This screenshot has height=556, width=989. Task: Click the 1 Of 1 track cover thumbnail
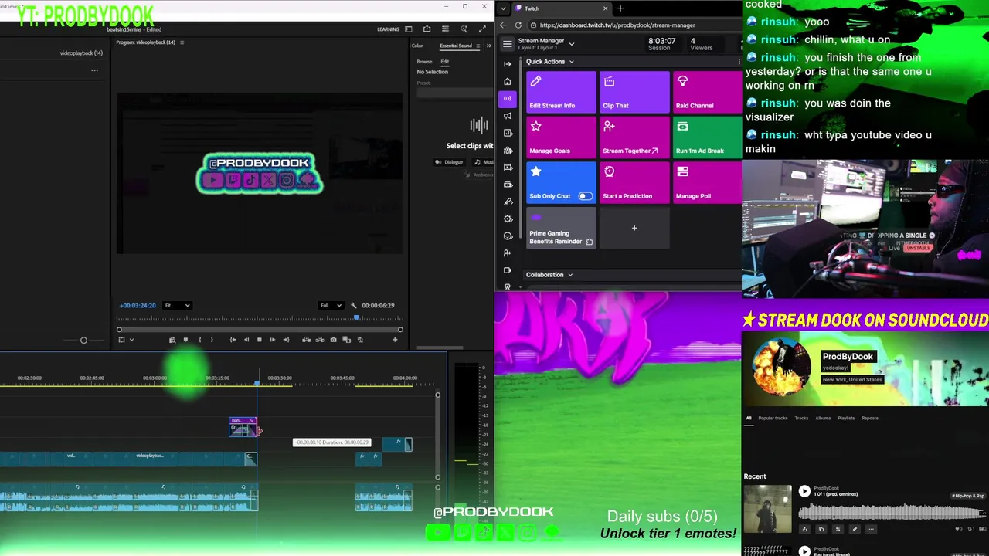pos(767,508)
